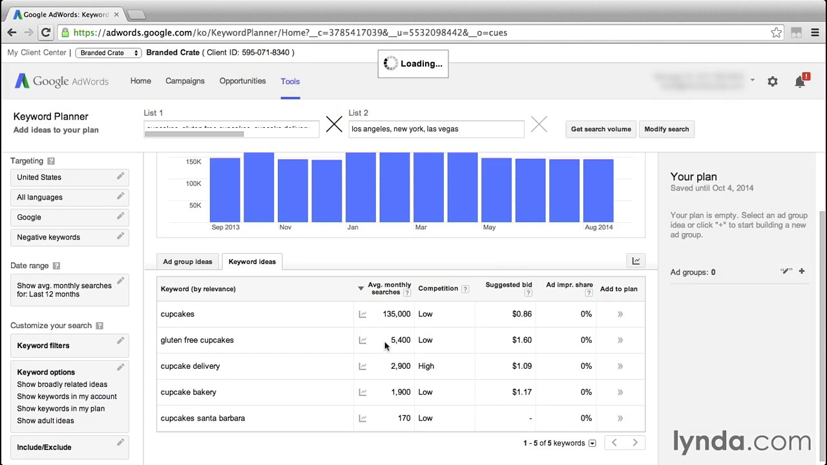Screen dimensions: 827x465
Task: Edit All languages targeting
Action: (120, 196)
